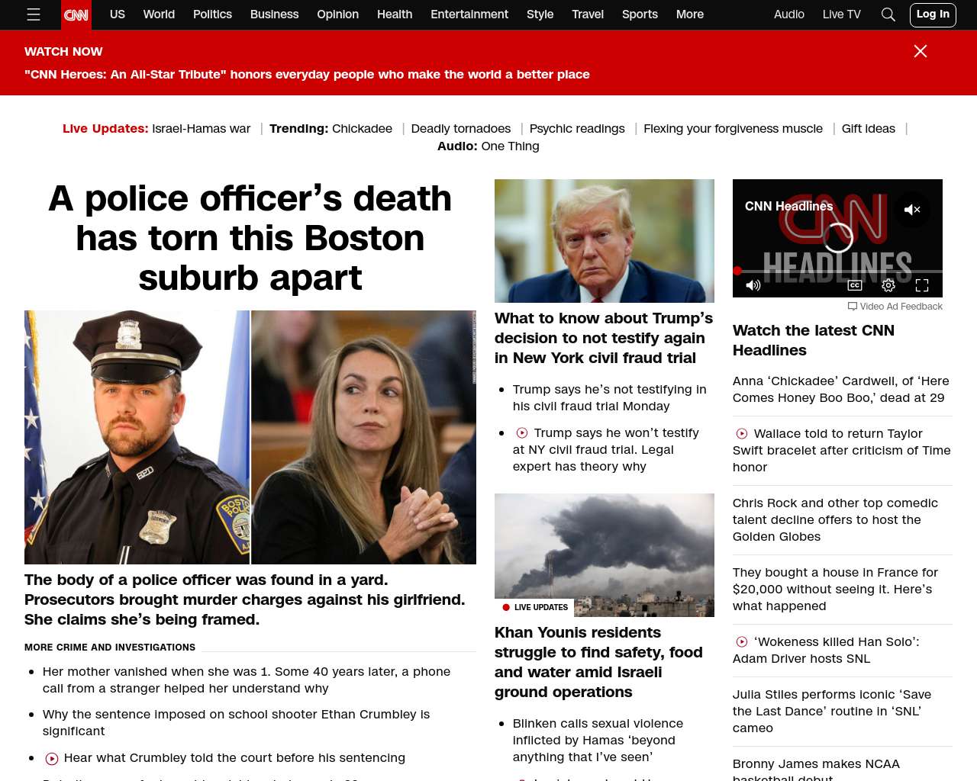This screenshot has width=977, height=781.
Task: Open the Sports section
Action: coord(640,14)
